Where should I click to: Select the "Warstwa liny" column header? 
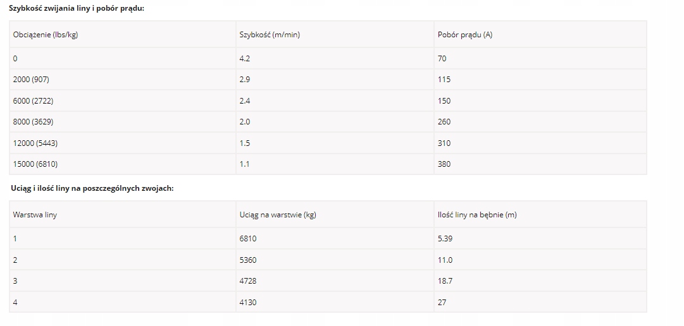coord(35,215)
